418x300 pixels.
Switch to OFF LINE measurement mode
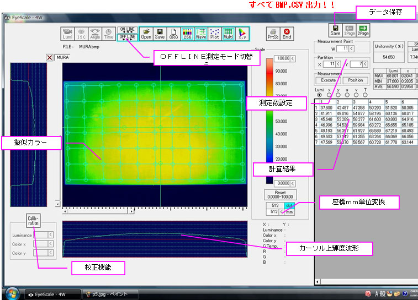128,37
